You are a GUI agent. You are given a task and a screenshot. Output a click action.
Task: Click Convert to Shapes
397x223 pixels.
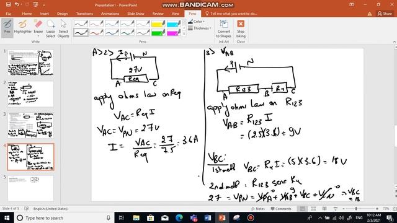click(x=224, y=28)
